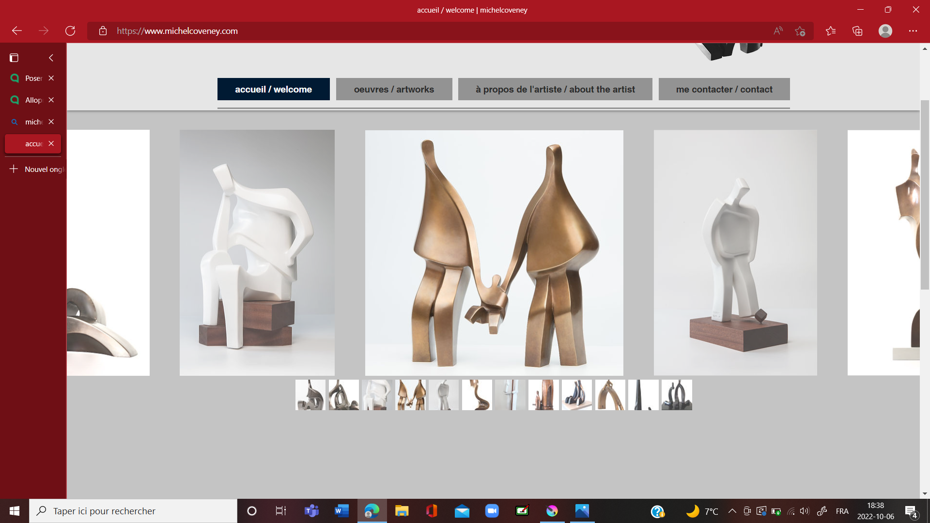The image size is (930, 523).
Task: Open me contacter / contact page
Action: point(724,89)
